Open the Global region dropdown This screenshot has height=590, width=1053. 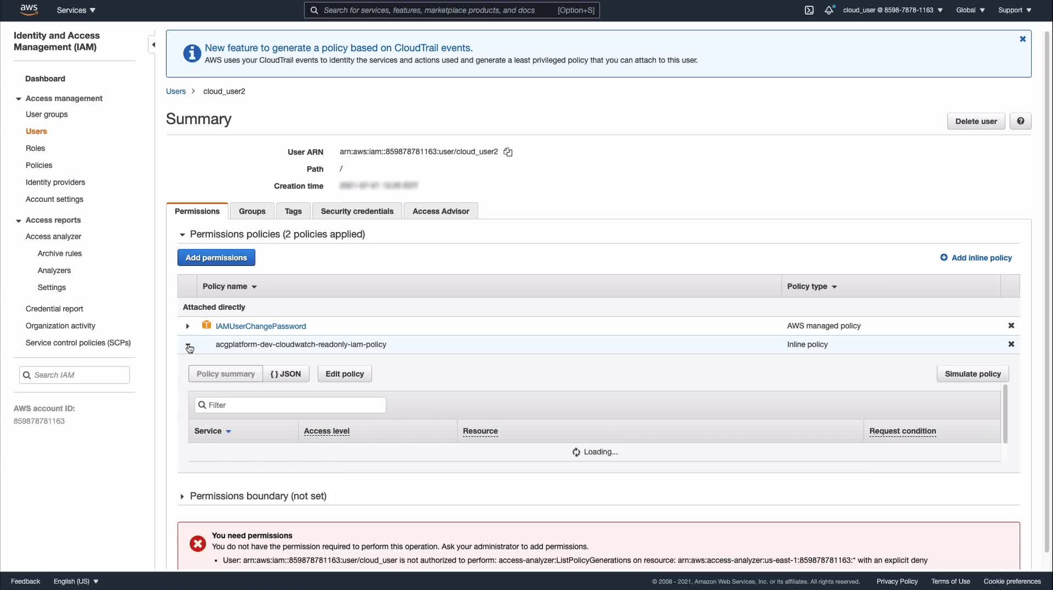(x=970, y=10)
